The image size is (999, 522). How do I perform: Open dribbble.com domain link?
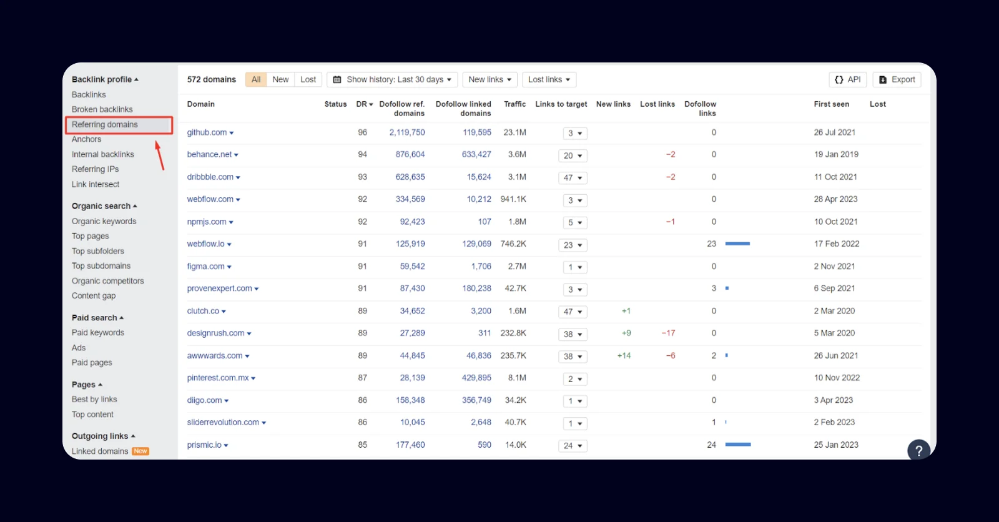coord(210,177)
